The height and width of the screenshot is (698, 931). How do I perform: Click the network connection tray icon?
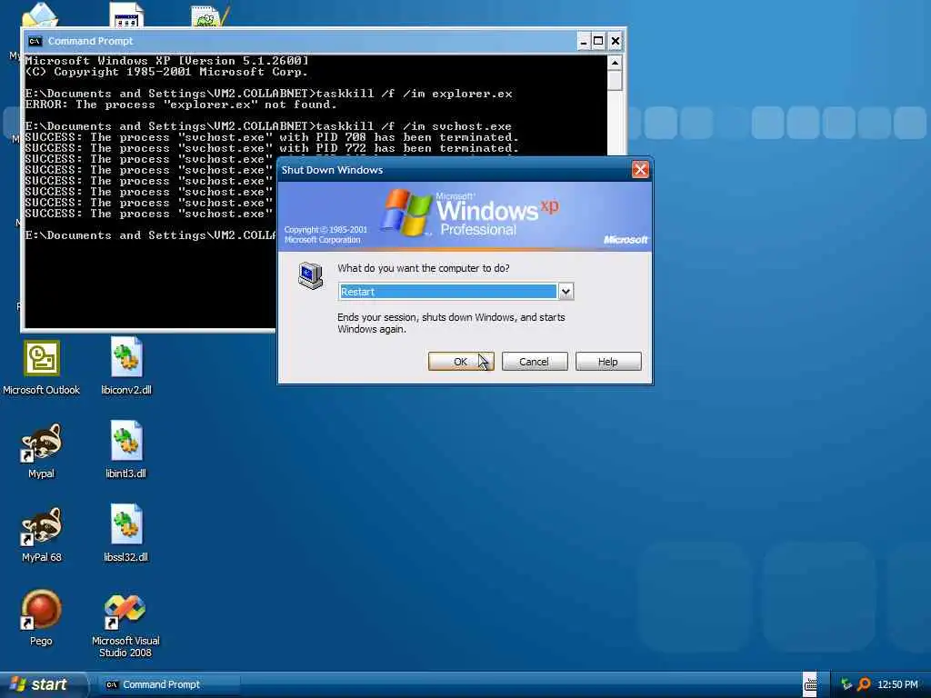(846, 684)
